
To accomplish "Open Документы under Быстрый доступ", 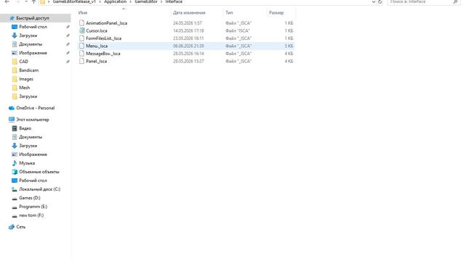I will pos(31,44).
